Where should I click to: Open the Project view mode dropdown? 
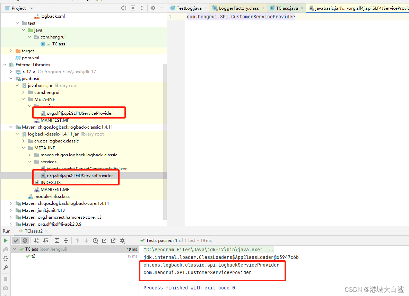(31, 8)
